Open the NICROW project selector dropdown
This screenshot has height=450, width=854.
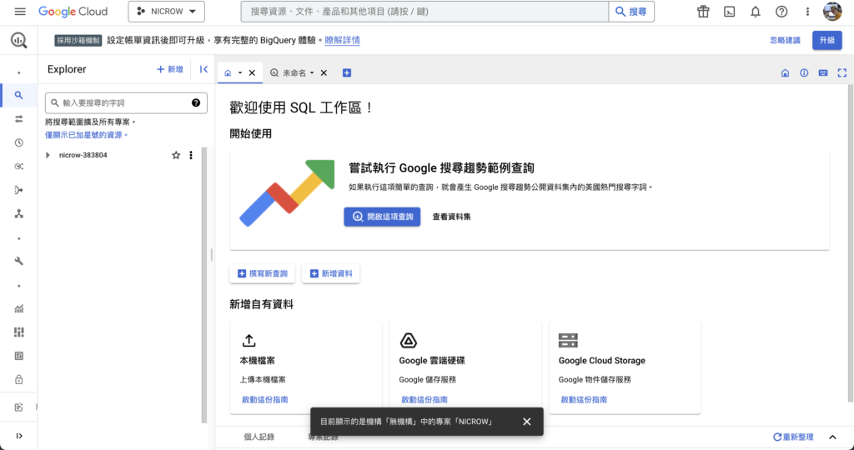pyautogui.click(x=166, y=12)
